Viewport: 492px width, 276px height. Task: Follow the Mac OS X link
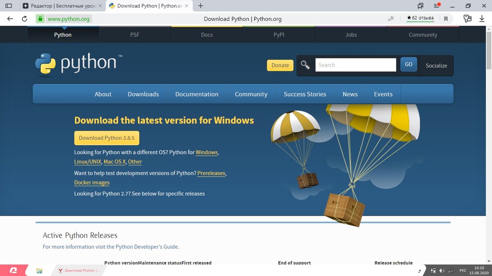pos(115,162)
